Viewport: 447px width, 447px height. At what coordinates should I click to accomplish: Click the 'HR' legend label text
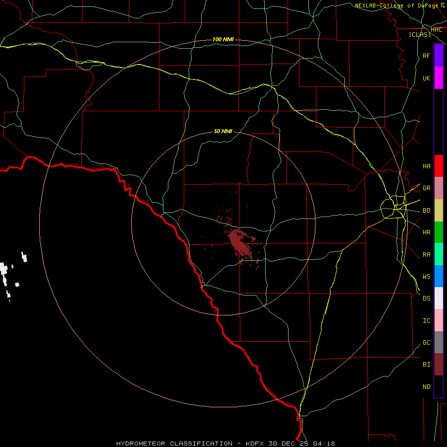pyautogui.click(x=426, y=232)
